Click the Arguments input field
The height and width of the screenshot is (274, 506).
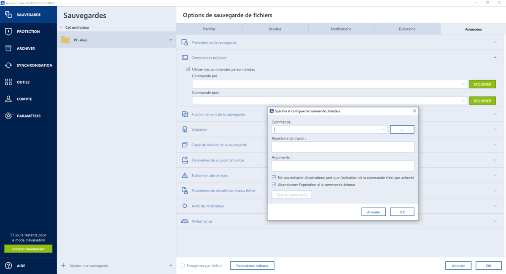pyautogui.click(x=343, y=166)
